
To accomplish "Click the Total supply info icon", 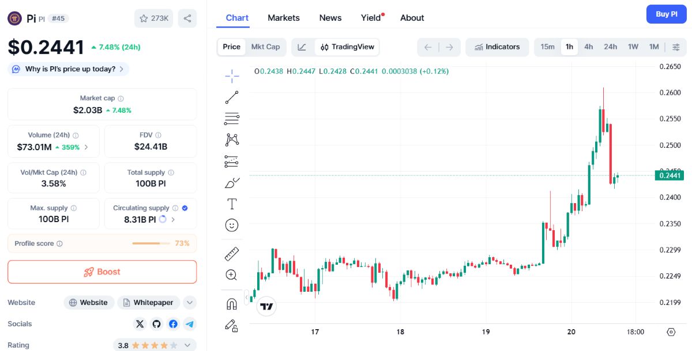I will tap(171, 173).
